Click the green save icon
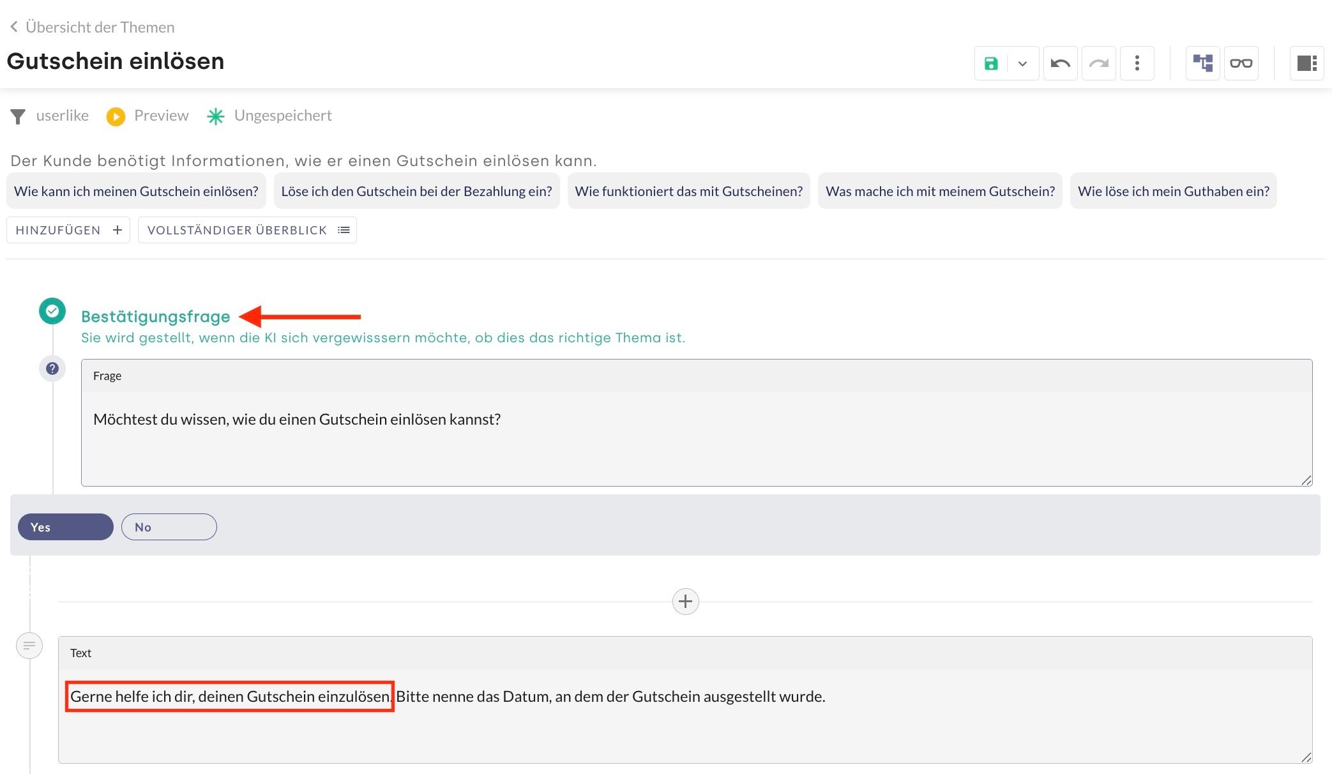 coord(991,63)
